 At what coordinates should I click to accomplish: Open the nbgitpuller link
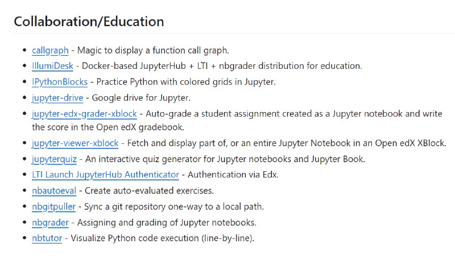coord(53,207)
